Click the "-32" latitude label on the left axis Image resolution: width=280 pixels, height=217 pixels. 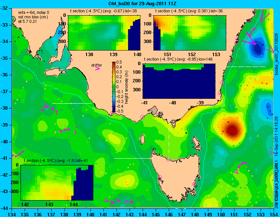click(x=4, y=8)
